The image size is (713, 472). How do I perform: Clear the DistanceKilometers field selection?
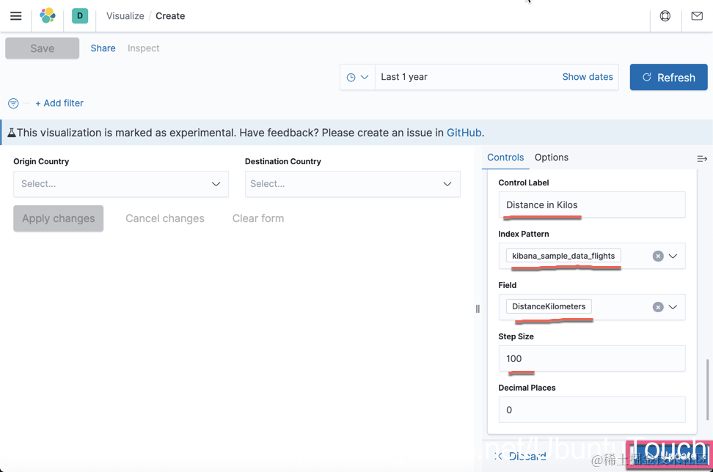(x=658, y=307)
